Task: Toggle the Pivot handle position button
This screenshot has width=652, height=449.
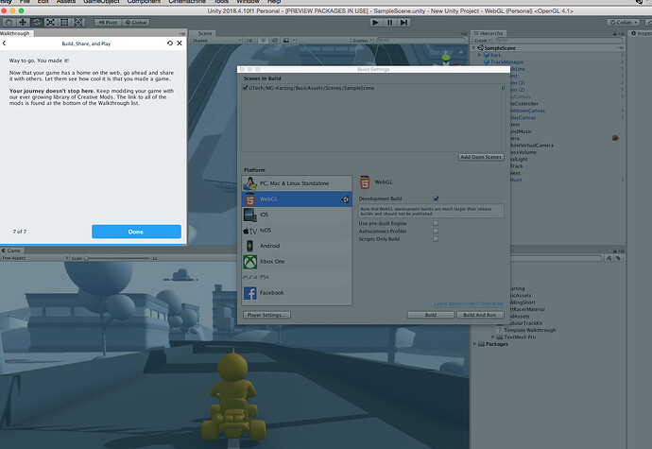Action: pyautogui.click(x=108, y=23)
